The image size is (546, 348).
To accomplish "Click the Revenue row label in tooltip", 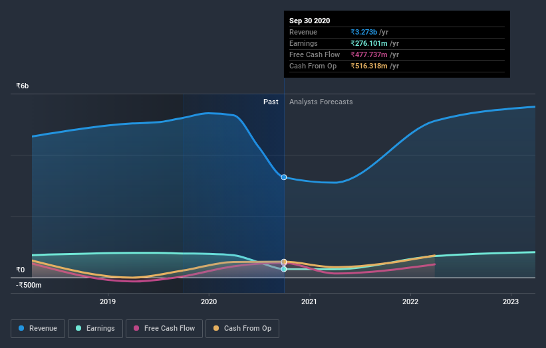I will click(303, 32).
